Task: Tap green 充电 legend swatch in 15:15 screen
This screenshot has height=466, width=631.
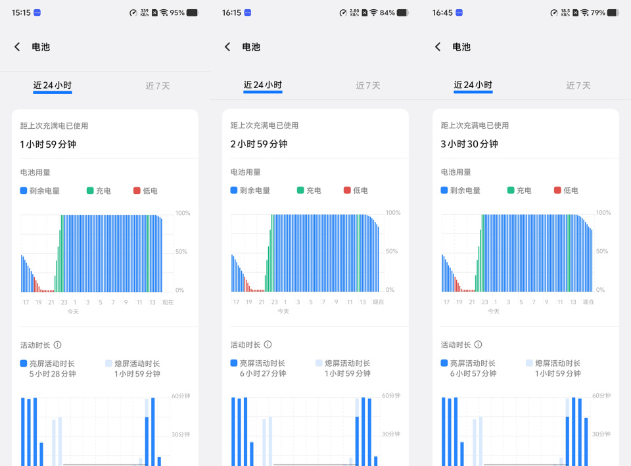Action: [x=90, y=191]
